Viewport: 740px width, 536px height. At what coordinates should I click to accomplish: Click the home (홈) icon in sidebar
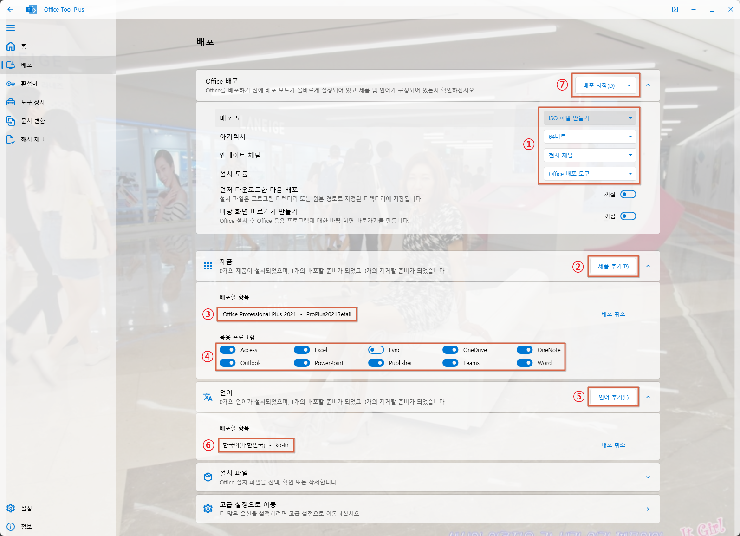click(x=11, y=46)
